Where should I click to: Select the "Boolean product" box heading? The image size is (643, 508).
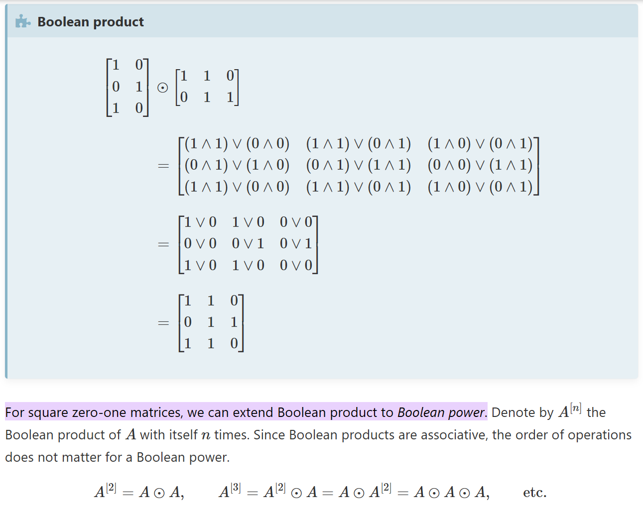click(x=91, y=22)
